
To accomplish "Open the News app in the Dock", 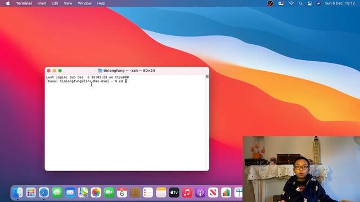I will (213, 192).
